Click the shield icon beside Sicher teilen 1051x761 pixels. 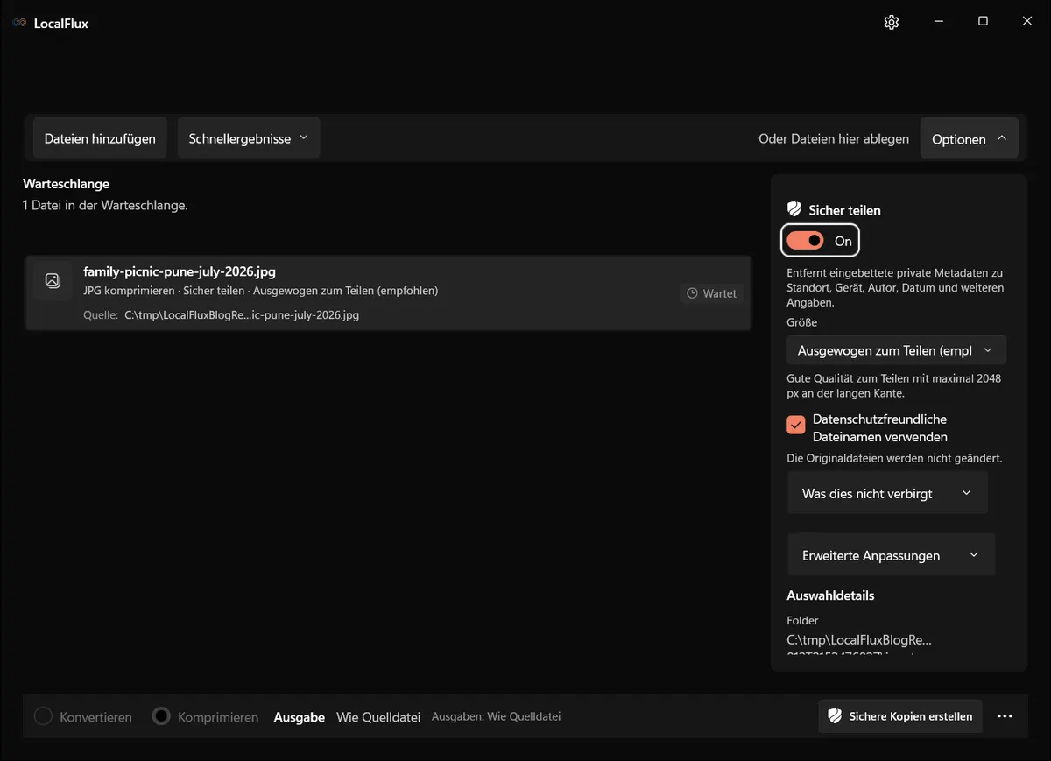pyautogui.click(x=794, y=209)
